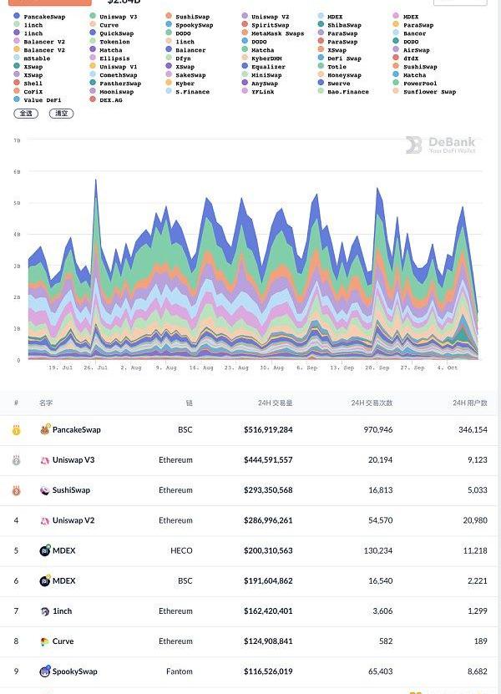Click the DeBank logo watermark on the chart
Screen dimensions: 501x694
tap(440, 145)
